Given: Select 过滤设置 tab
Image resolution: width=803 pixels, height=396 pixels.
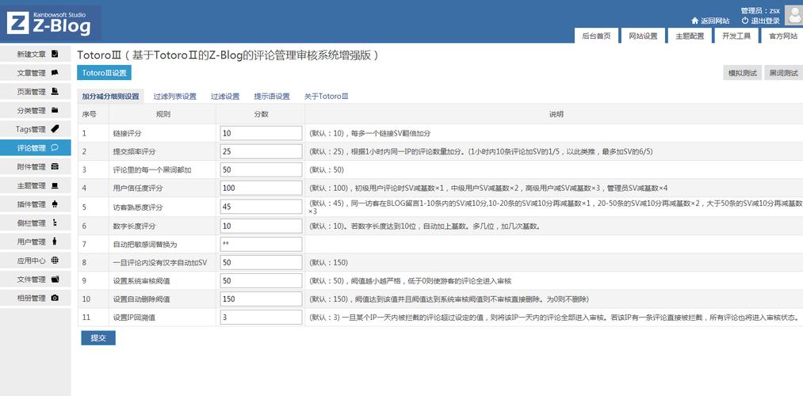Looking at the screenshot, I should tap(225, 96).
